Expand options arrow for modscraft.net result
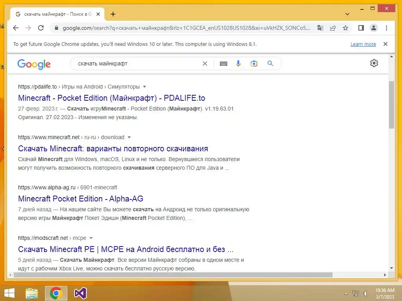This screenshot has width=402, height=301. [91, 238]
